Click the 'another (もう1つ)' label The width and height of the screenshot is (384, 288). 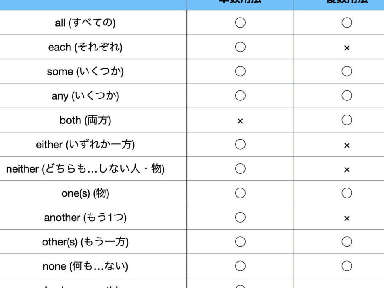85,218
